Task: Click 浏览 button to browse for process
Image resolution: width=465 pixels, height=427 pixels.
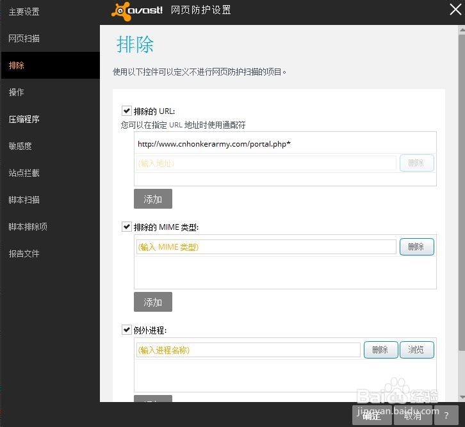Action: click(416, 350)
